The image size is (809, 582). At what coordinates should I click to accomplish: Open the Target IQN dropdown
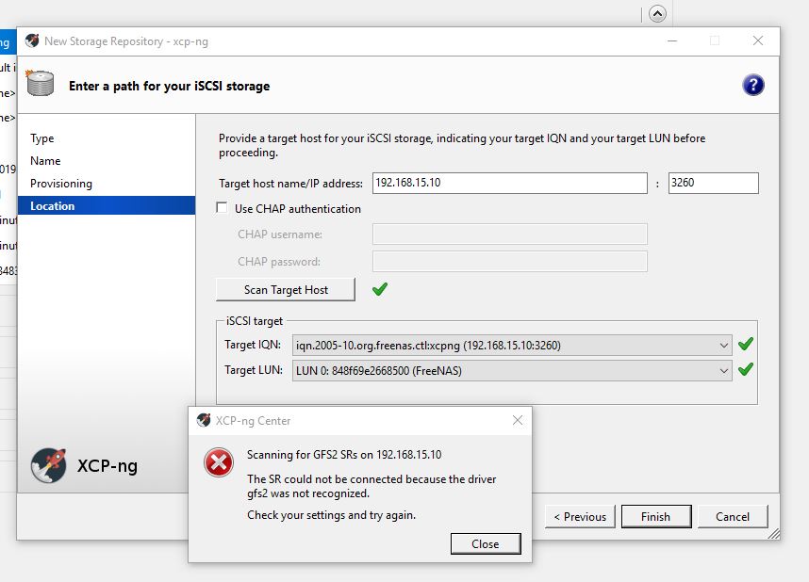pyautogui.click(x=512, y=346)
